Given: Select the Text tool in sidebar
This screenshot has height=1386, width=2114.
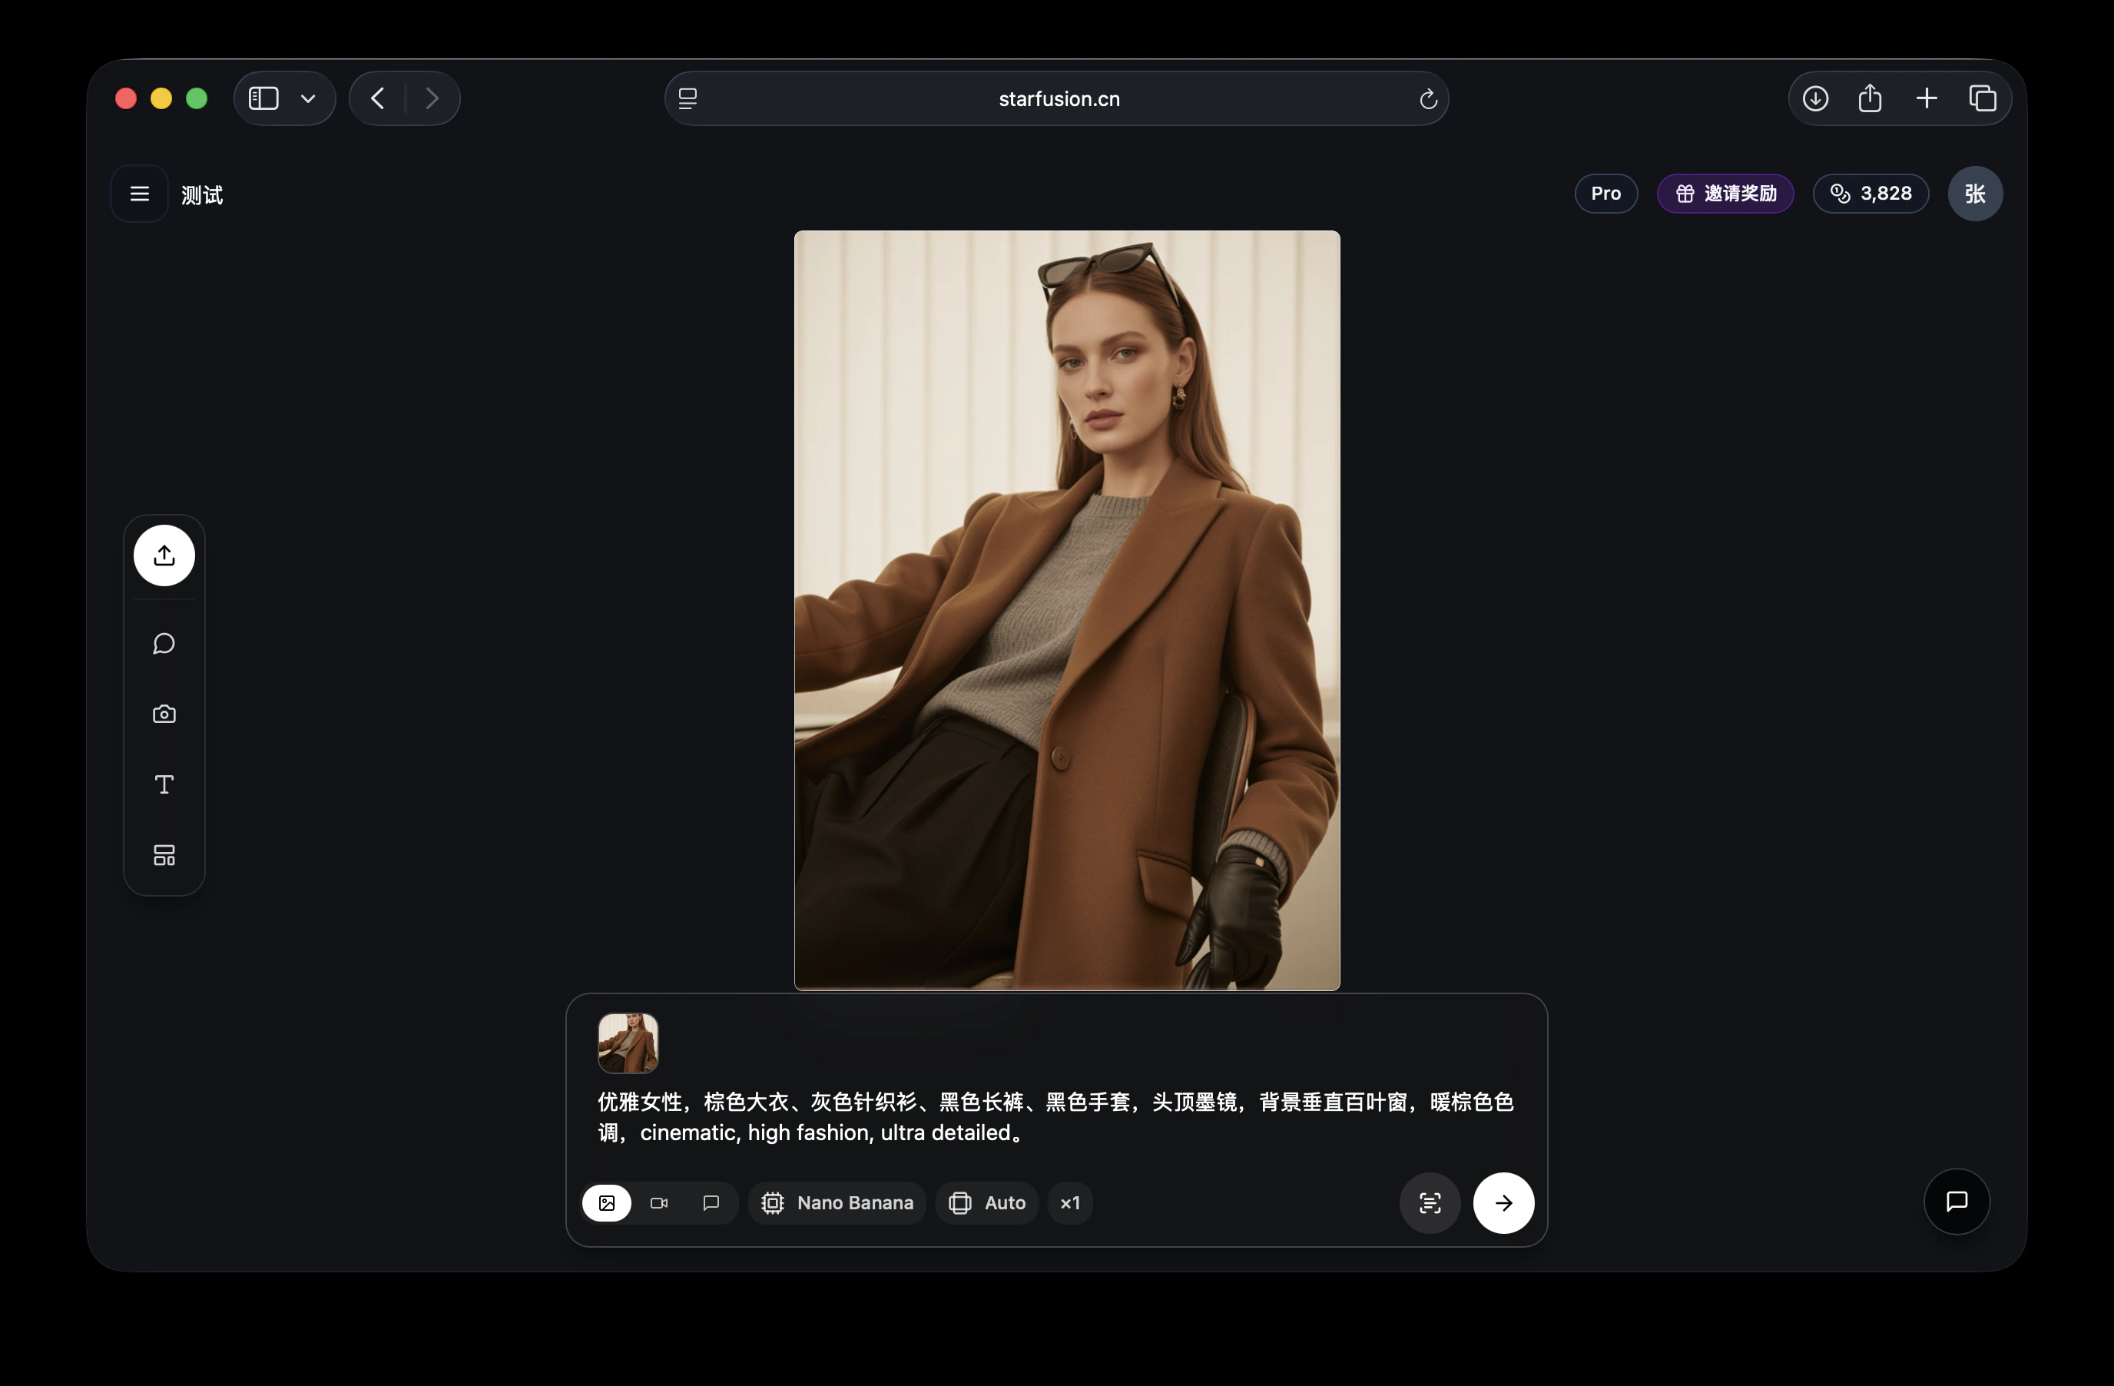Looking at the screenshot, I should click(164, 784).
